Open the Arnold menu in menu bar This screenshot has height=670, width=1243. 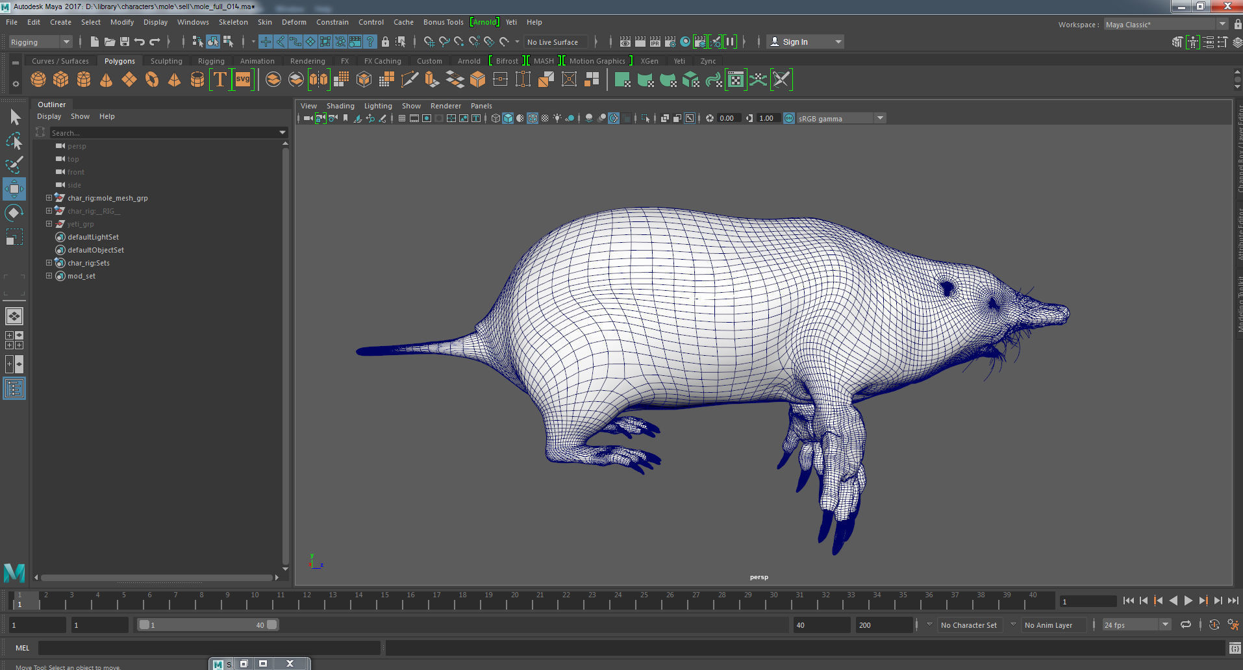point(484,22)
